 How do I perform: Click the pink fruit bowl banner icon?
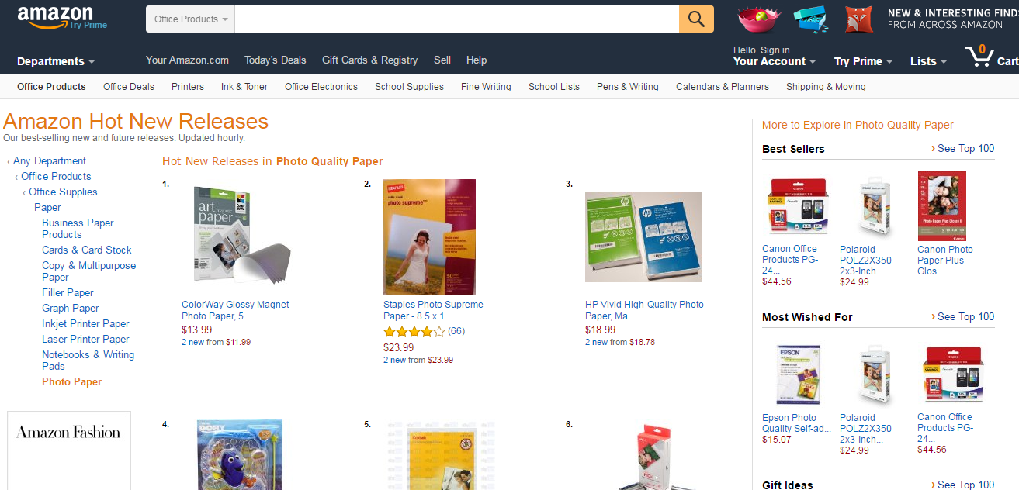click(x=757, y=19)
